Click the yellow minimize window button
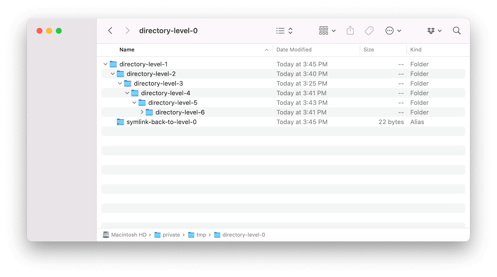The width and height of the screenshot is (497, 277). click(x=49, y=31)
